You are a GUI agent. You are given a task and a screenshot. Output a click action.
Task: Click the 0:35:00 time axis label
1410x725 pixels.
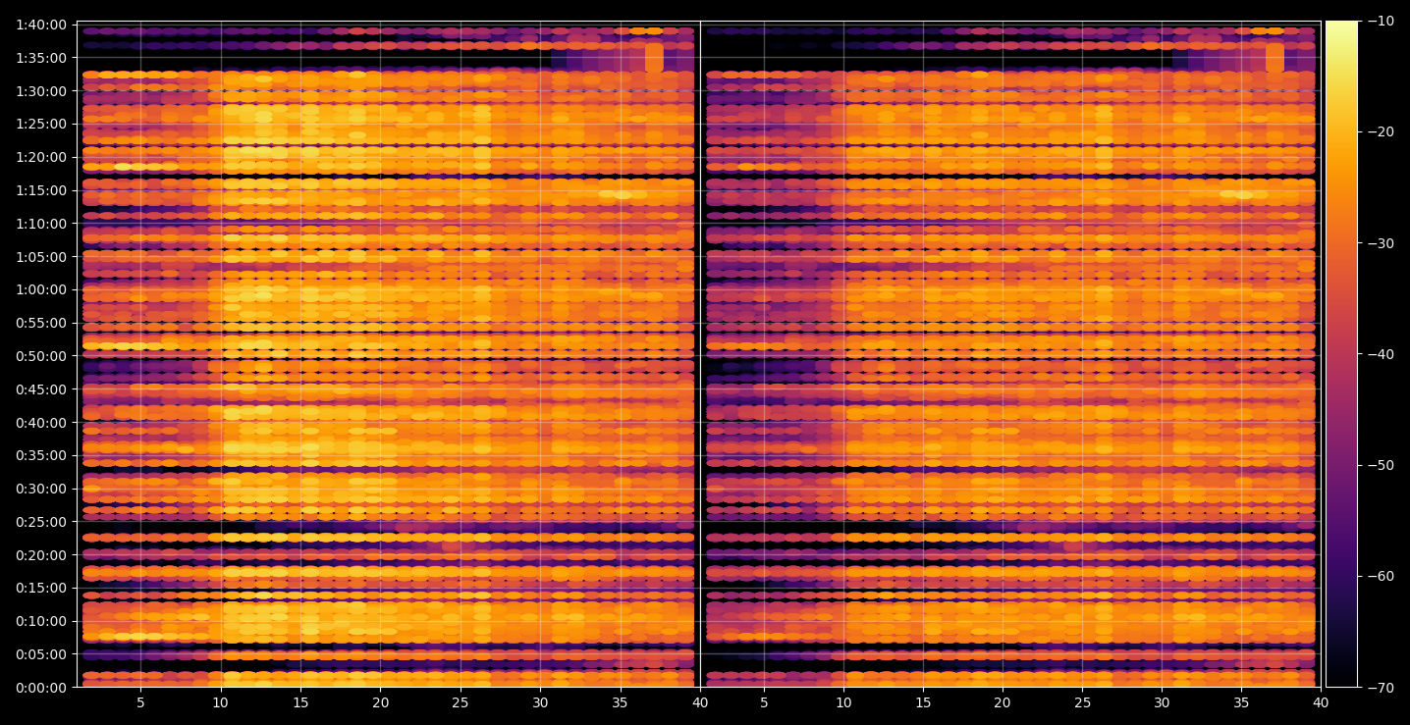41,454
